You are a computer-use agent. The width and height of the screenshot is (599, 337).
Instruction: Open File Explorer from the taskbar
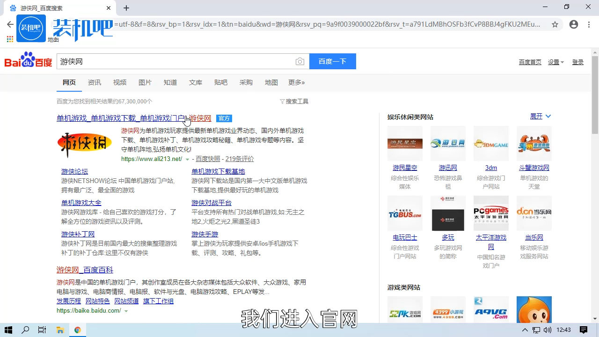[60, 330]
